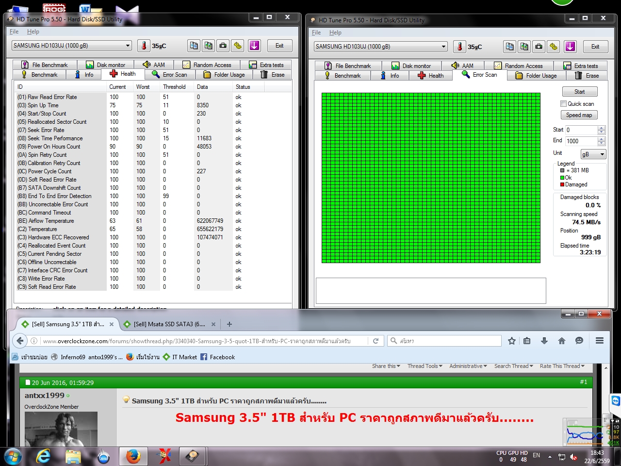Open Folder Usage tab in right window

537,76
